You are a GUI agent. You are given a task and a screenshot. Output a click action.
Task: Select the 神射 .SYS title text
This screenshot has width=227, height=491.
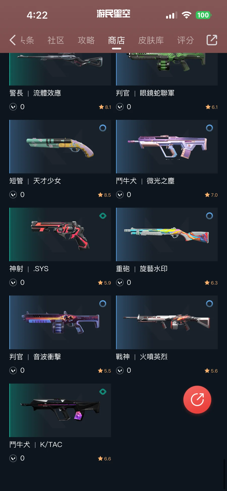[x=29, y=269]
